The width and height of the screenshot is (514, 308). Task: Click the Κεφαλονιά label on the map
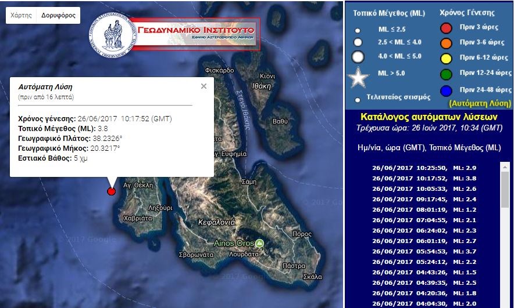pos(216,222)
